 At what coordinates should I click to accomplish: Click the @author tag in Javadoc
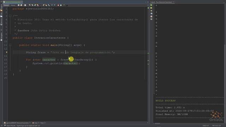(23, 31)
